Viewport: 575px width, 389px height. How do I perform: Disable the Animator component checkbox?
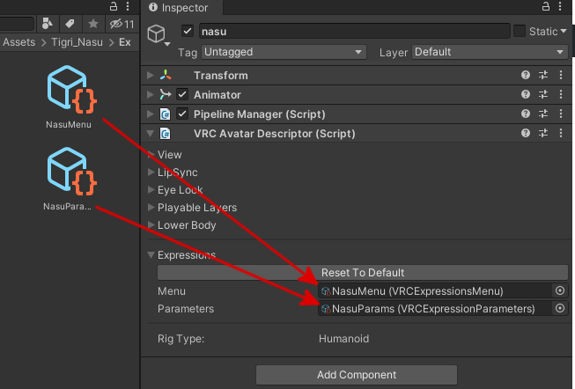[182, 94]
